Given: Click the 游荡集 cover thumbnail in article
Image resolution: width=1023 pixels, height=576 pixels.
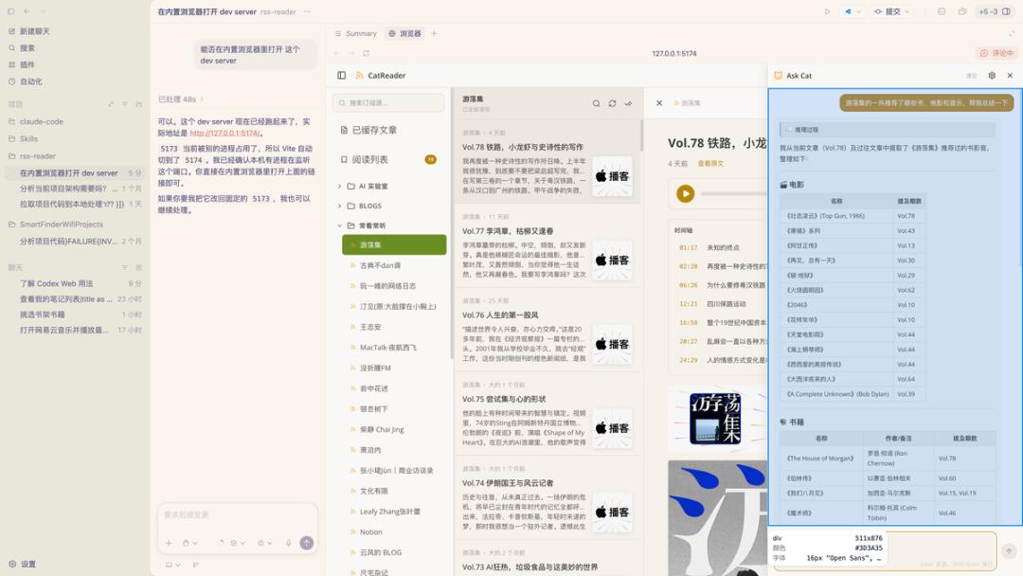Looking at the screenshot, I should coord(716,419).
